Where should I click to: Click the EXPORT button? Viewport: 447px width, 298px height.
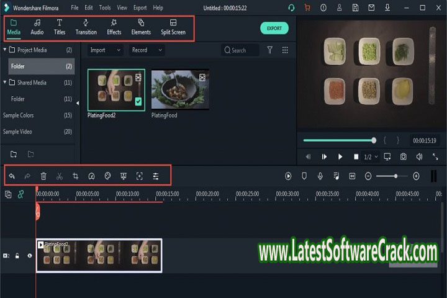tap(274, 29)
